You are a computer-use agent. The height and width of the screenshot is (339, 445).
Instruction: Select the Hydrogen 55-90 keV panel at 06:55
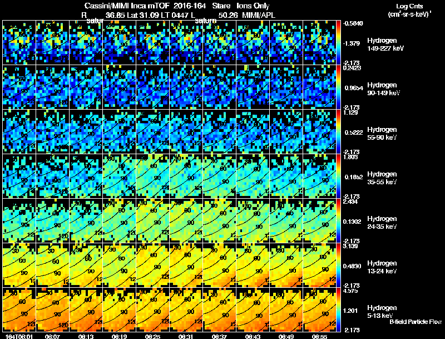pos(319,131)
